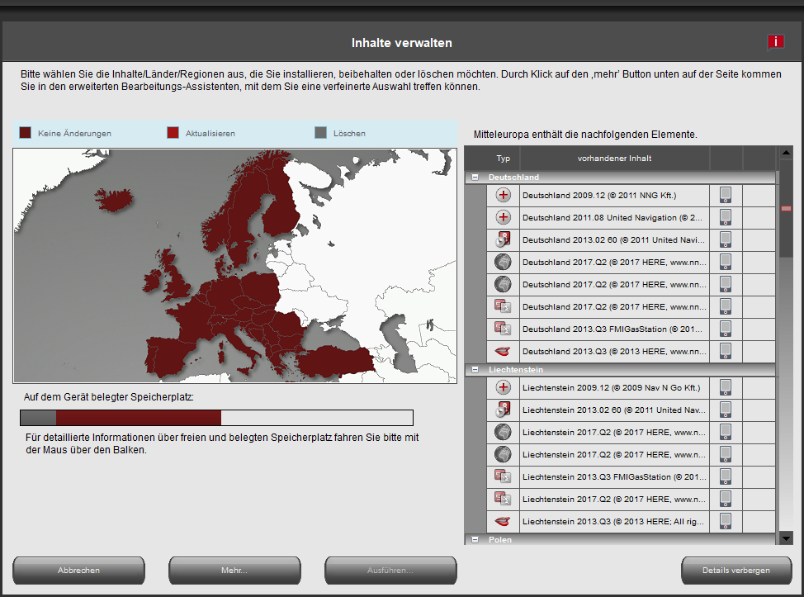Click the used storage space bar

coord(216,418)
